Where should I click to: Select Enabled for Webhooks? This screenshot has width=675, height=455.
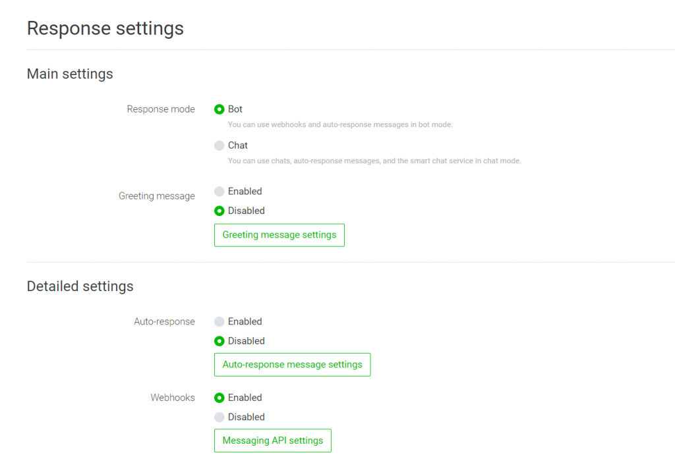pyautogui.click(x=220, y=398)
